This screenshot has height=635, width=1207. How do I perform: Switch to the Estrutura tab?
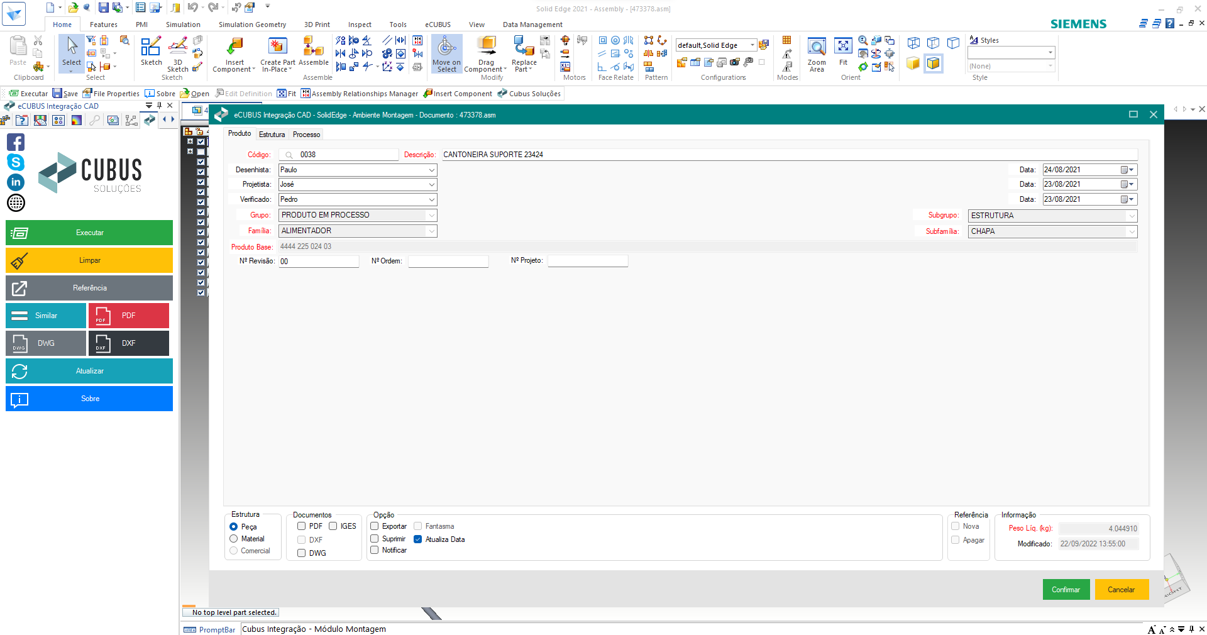point(272,135)
